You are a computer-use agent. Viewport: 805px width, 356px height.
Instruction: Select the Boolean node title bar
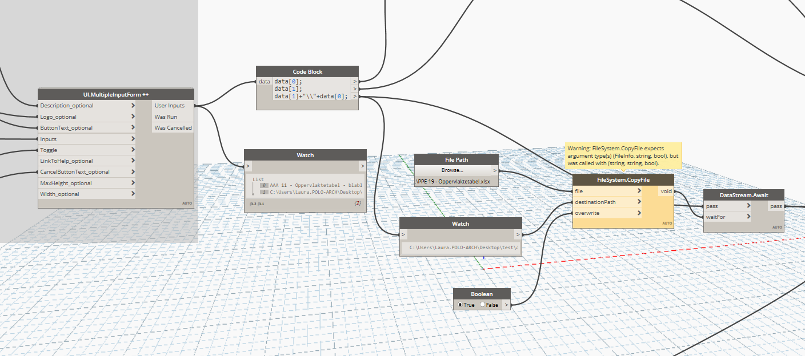[482, 294]
